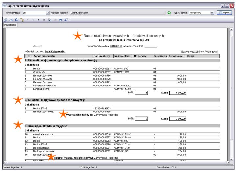Go to the next report page

39,20
